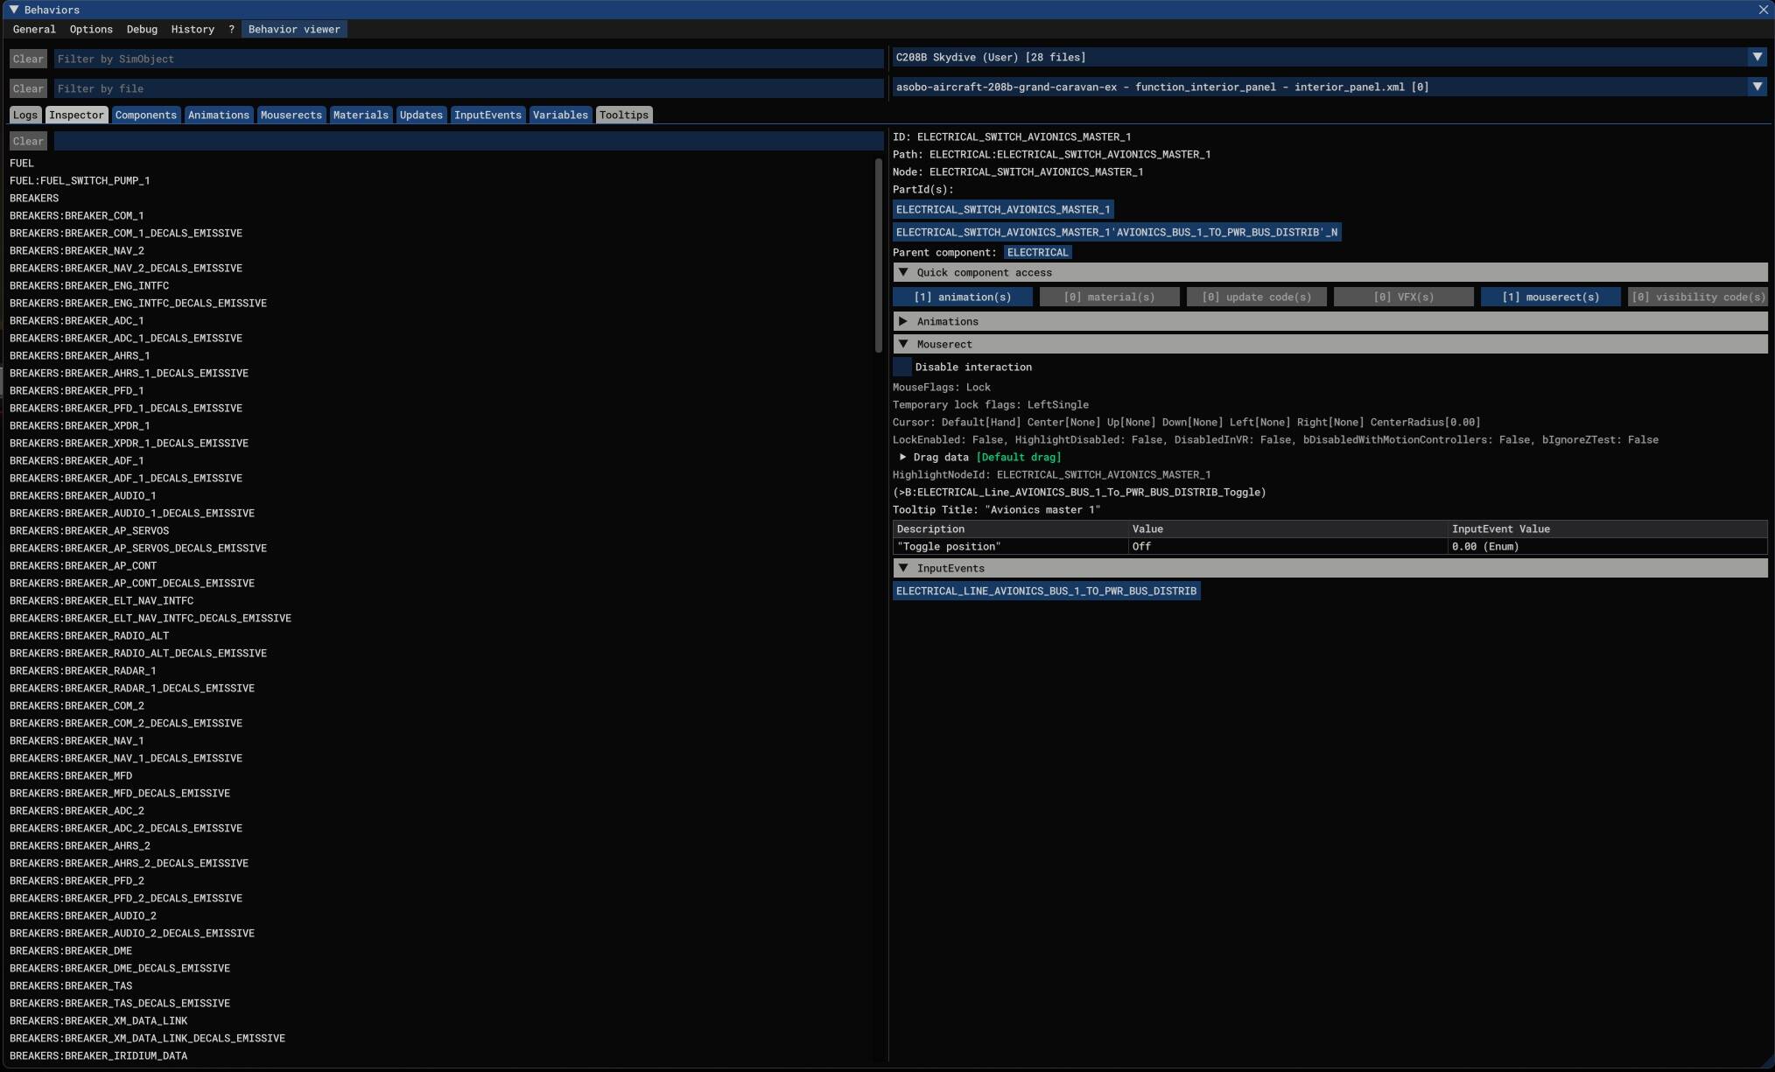This screenshot has width=1775, height=1072.
Task: Open the General menu
Action: coord(34,30)
